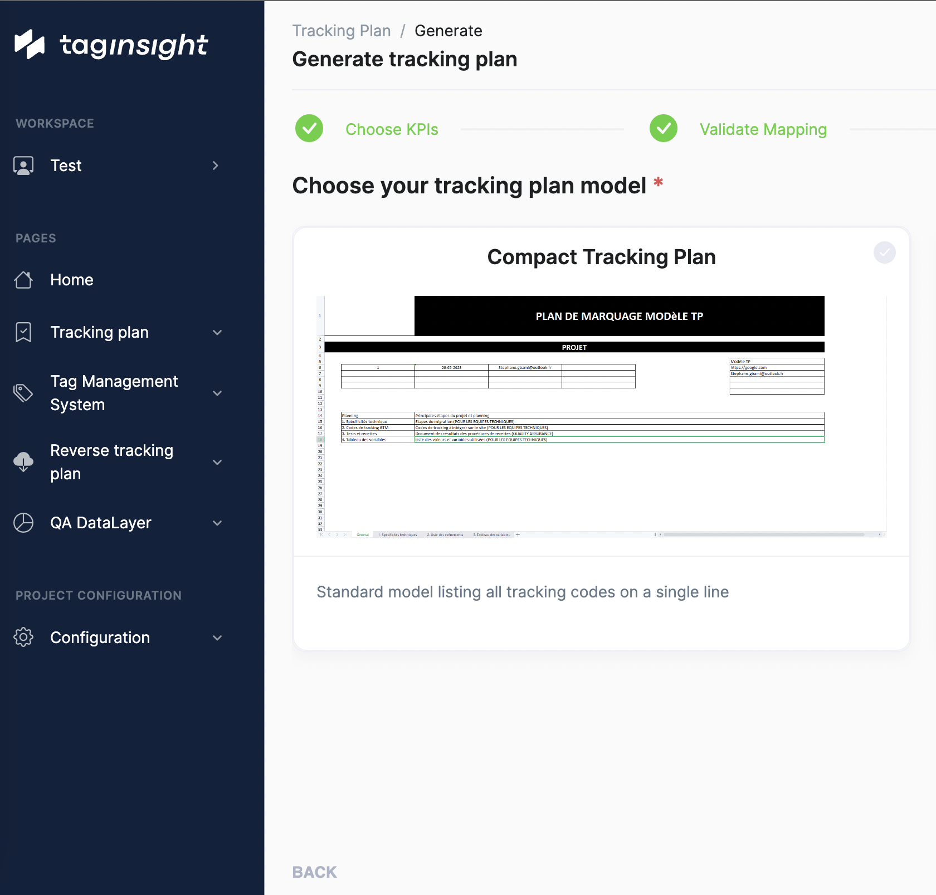Click the Reverse tracking plan cloud icon
The width and height of the screenshot is (936, 895).
tap(23, 462)
